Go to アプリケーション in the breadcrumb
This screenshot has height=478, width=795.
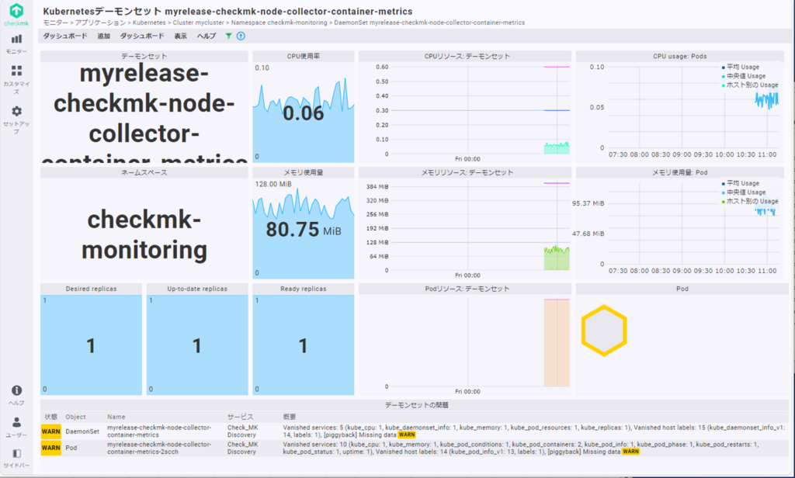(x=100, y=23)
